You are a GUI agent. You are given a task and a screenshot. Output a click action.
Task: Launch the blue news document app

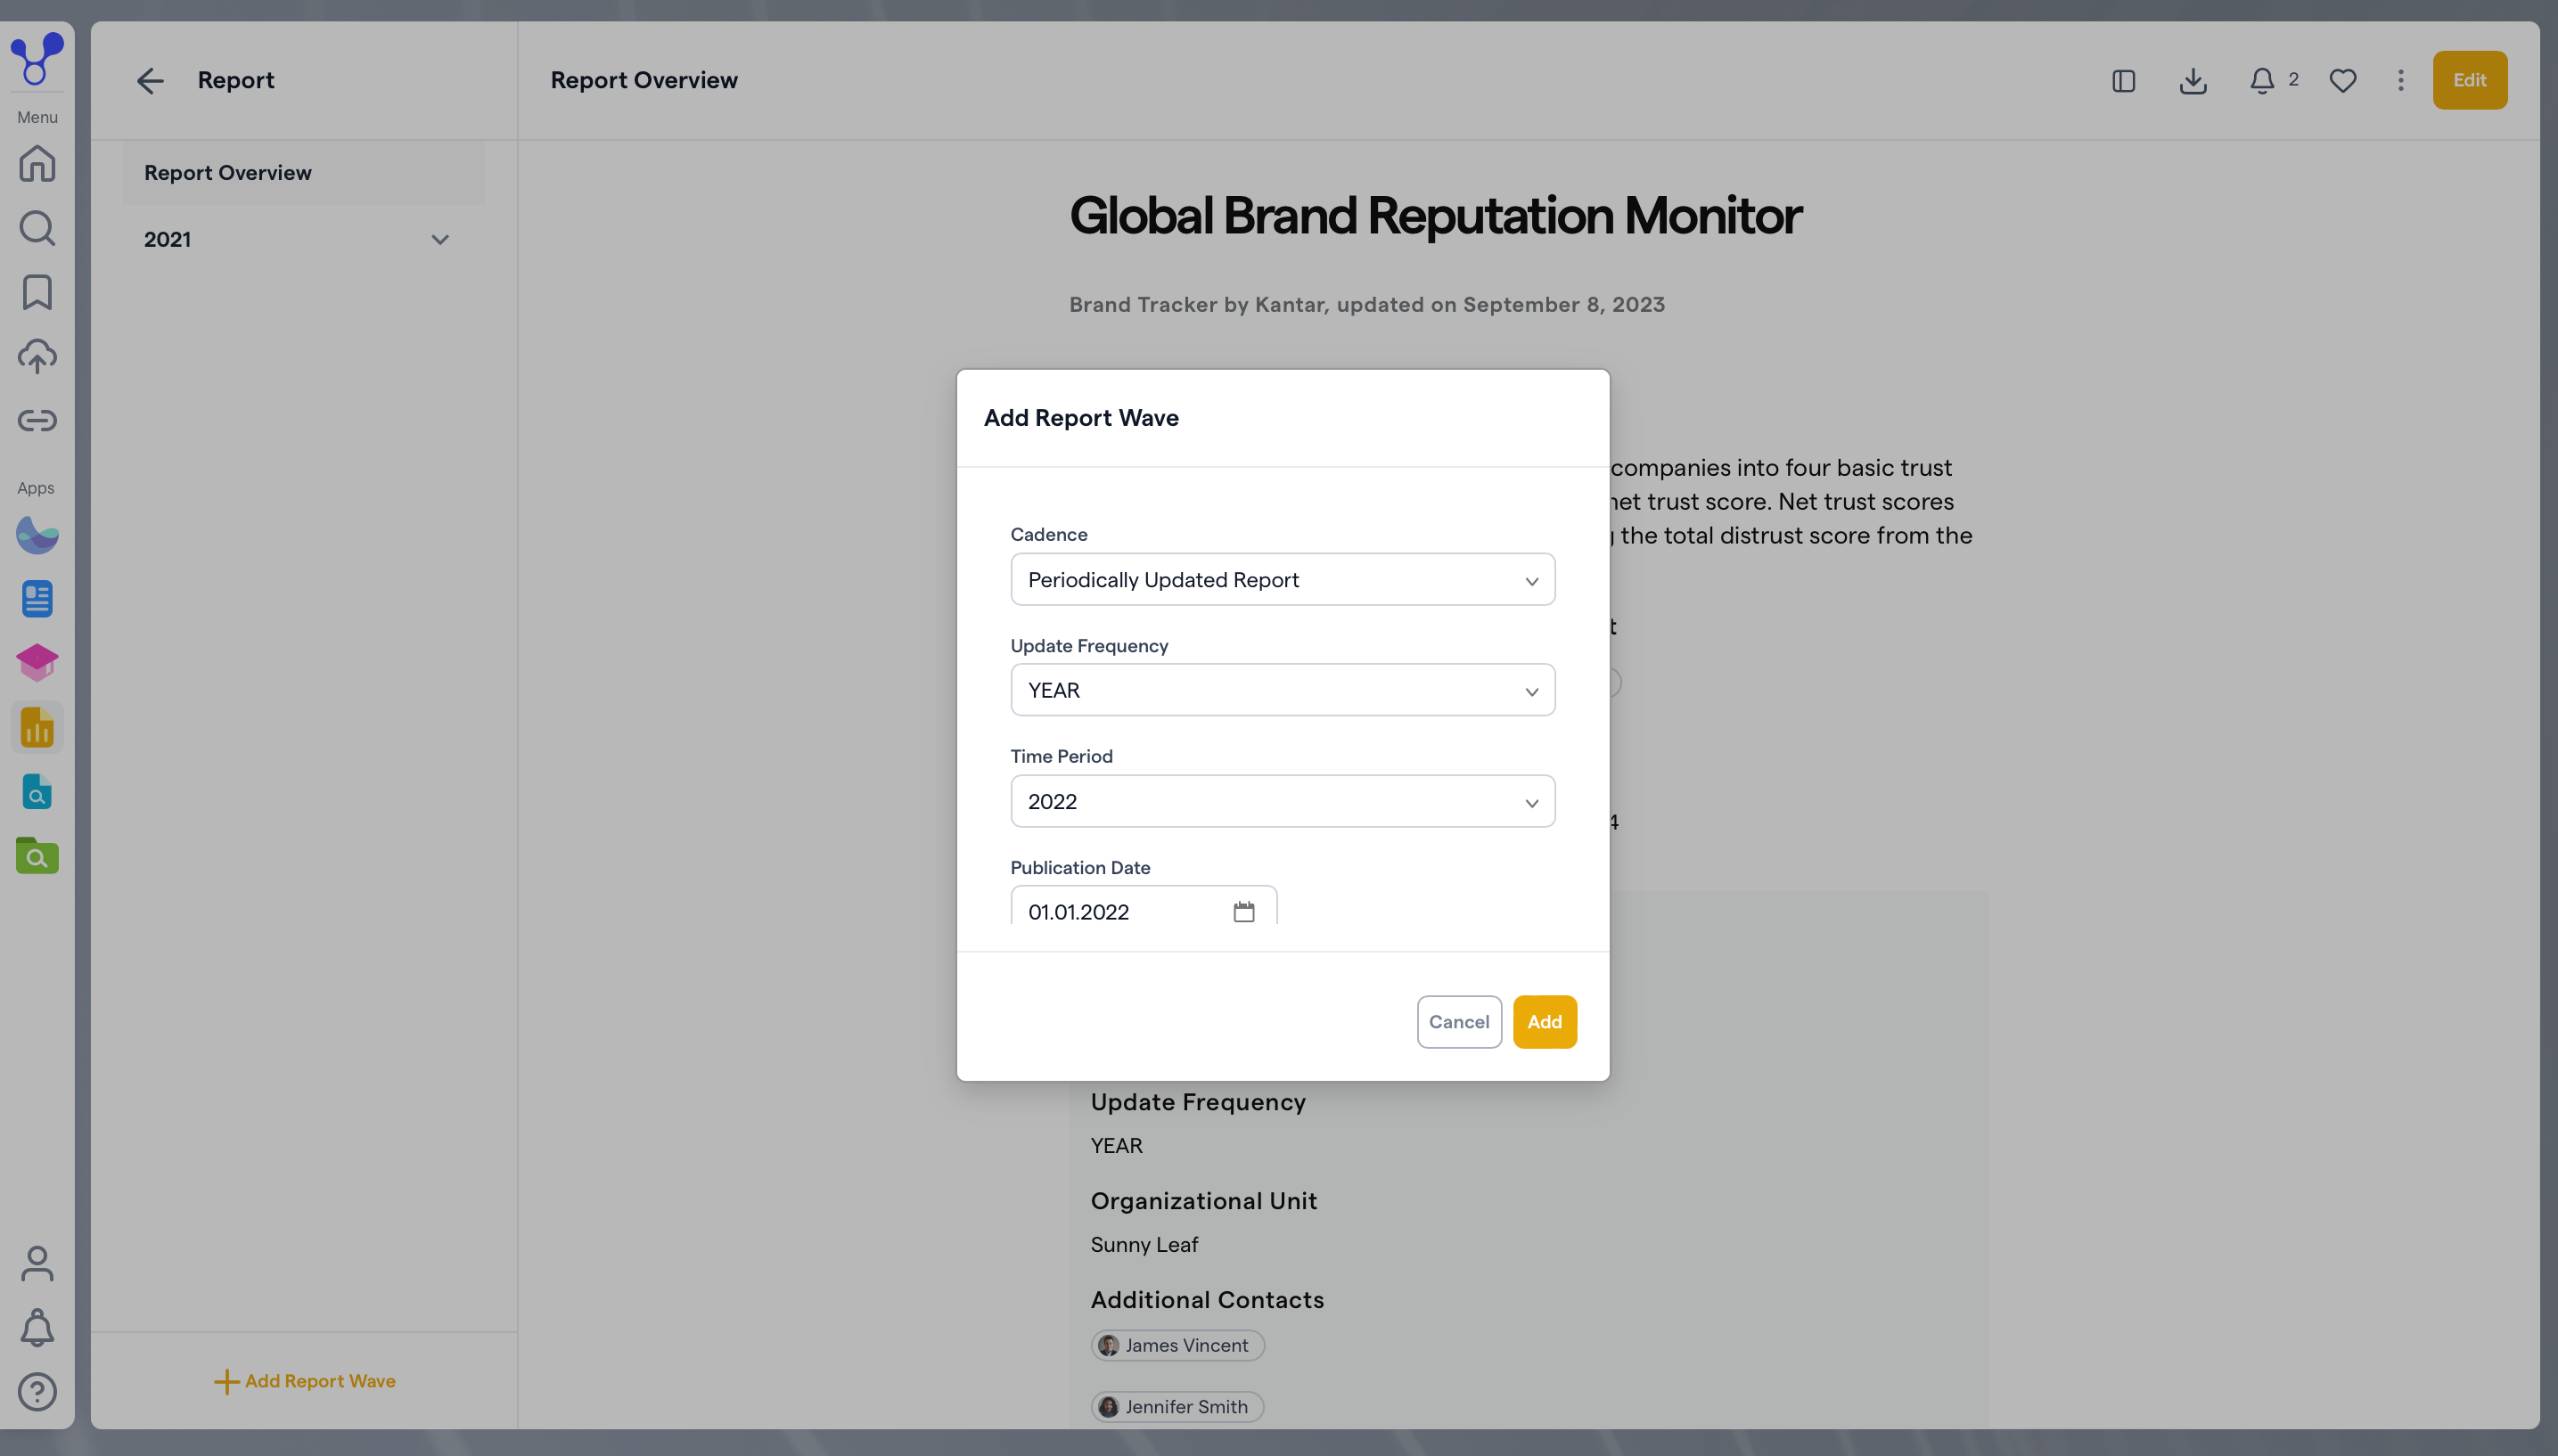(37, 599)
